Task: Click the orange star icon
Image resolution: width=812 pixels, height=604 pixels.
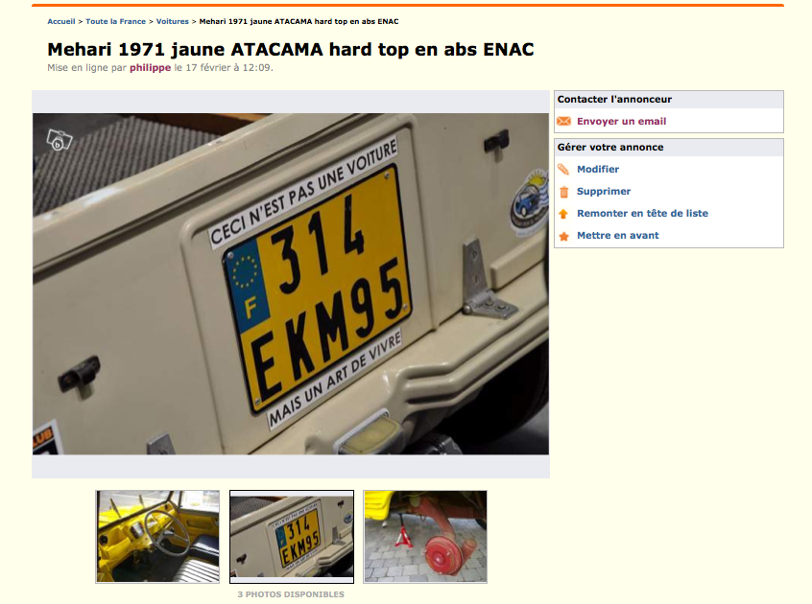Action: click(x=564, y=236)
